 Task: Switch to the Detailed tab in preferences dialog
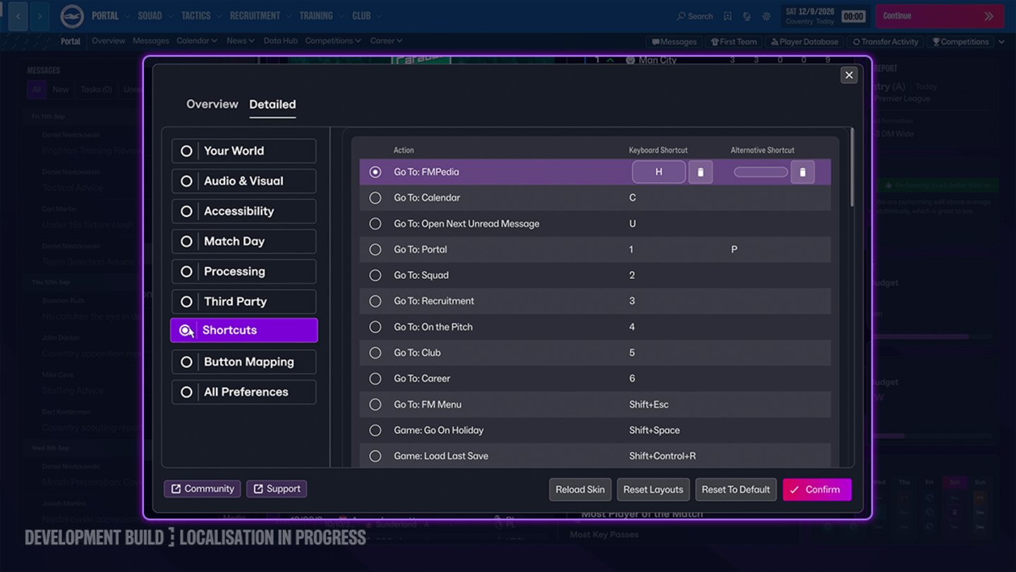click(x=272, y=105)
